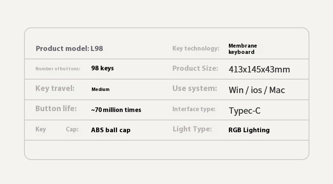
Task: Select the "Button life:" label
Action: (x=56, y=109)
